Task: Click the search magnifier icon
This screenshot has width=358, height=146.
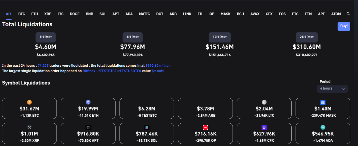Action: point(348,14)
